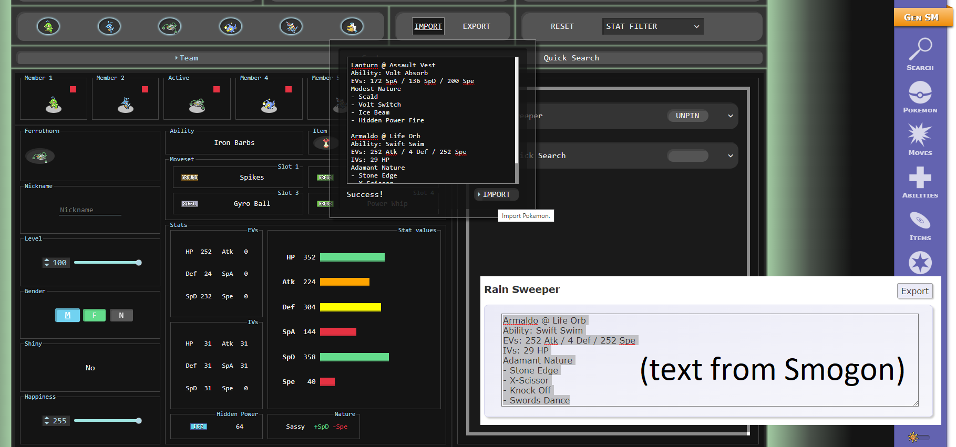Toggle the sun theme switch at sidebar bottom
Screen dimensions: 956x447
pyautogui.click(x=919, y=437)
